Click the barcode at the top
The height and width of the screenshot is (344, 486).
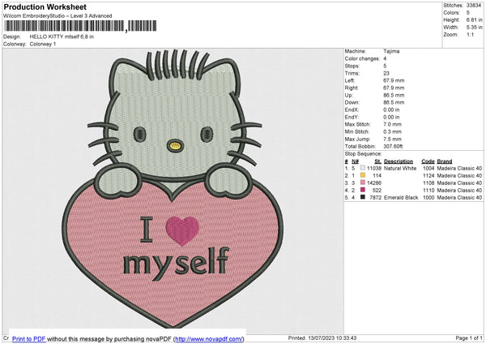click(x=64, y=26)
